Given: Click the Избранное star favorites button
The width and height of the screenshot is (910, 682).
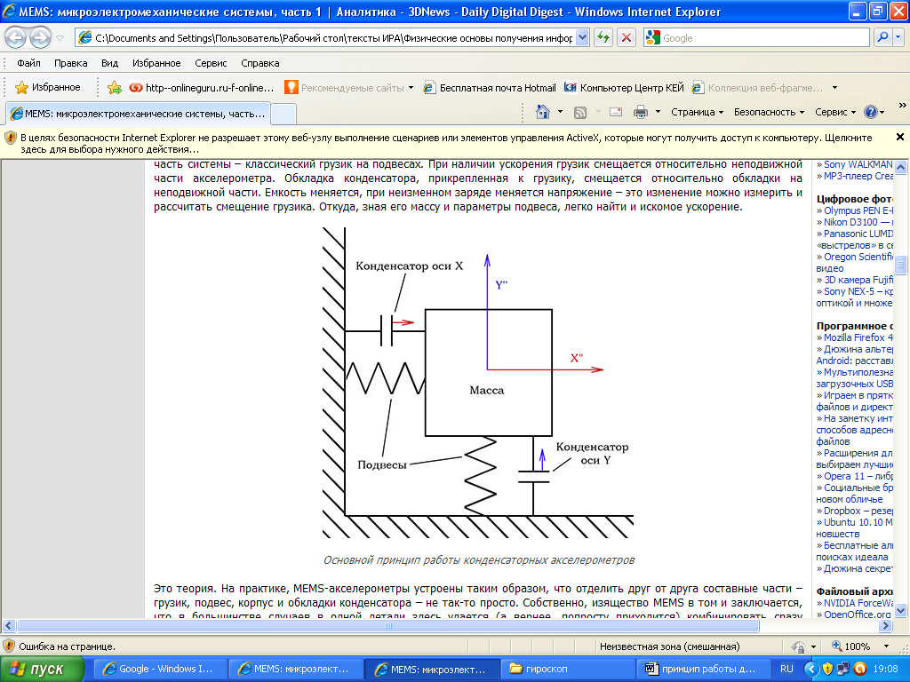Looking at the screenshot, I should [48, 88].
